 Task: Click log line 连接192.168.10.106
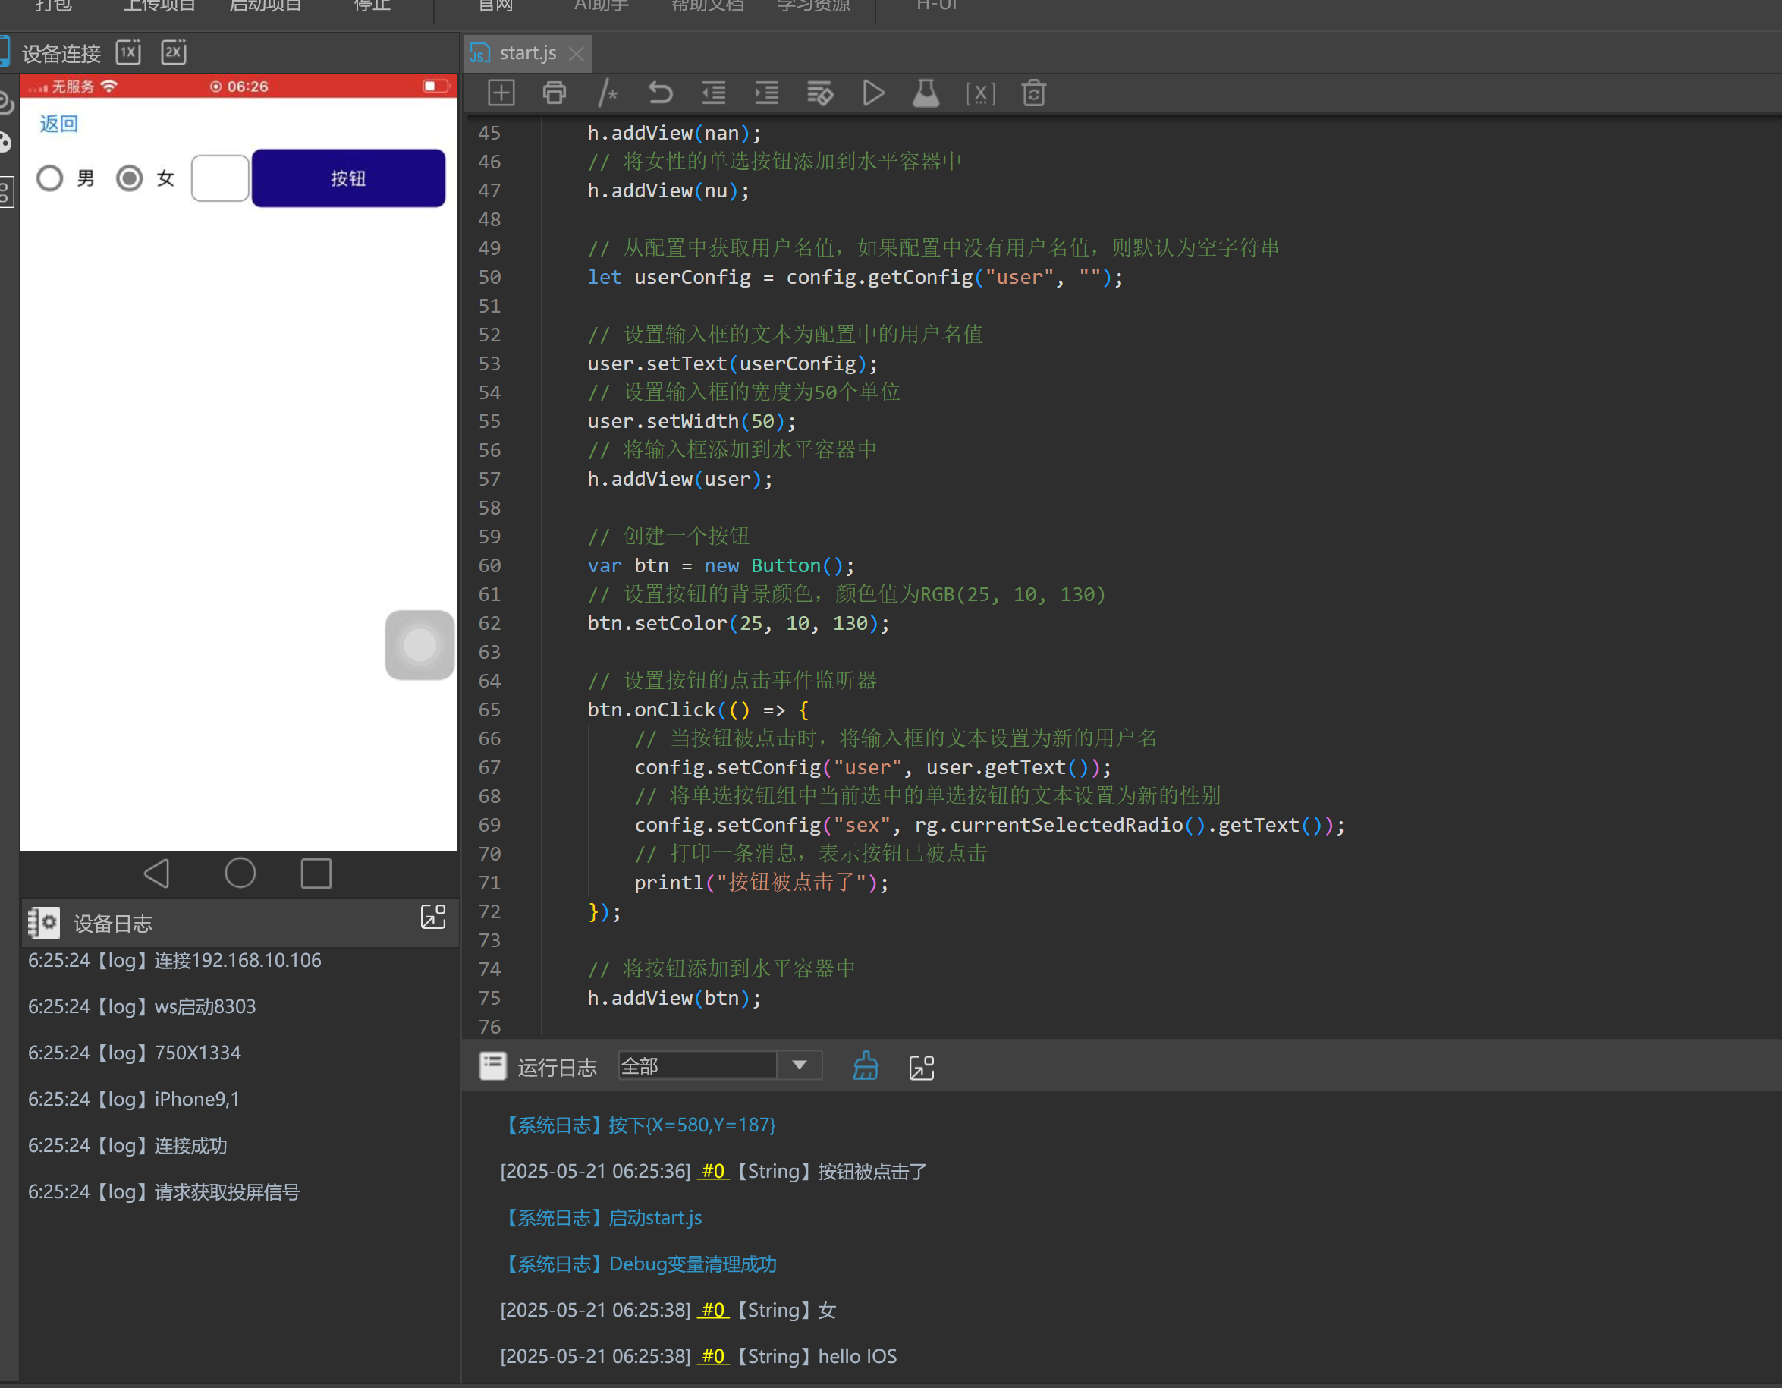tap(174, 961)
